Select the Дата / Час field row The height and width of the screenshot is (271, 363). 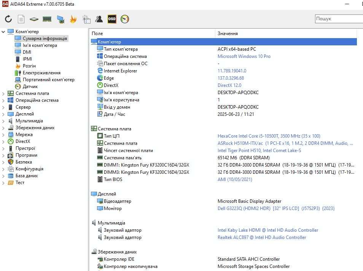click(x=224, y=114)
